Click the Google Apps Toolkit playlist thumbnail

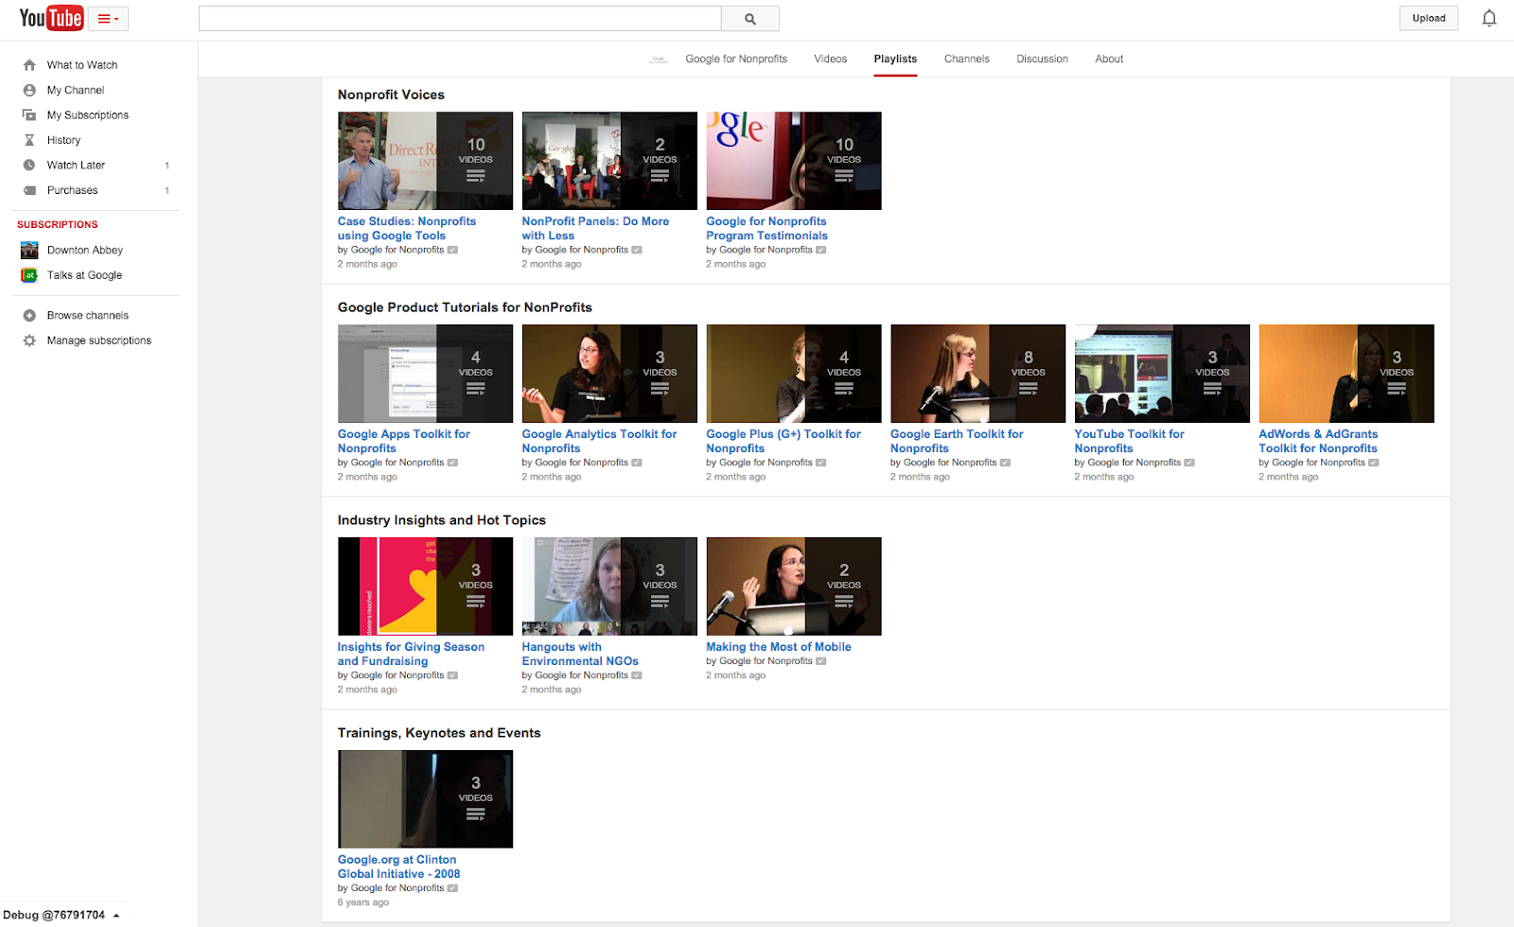click(x=425, y=374)
